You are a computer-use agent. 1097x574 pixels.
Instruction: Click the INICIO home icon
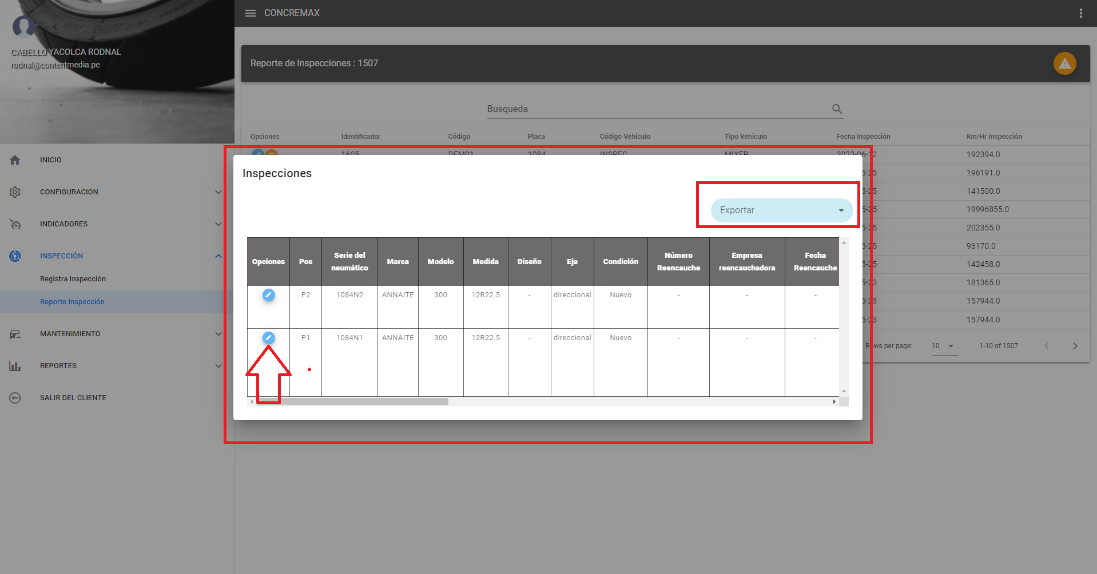point(15,160)
